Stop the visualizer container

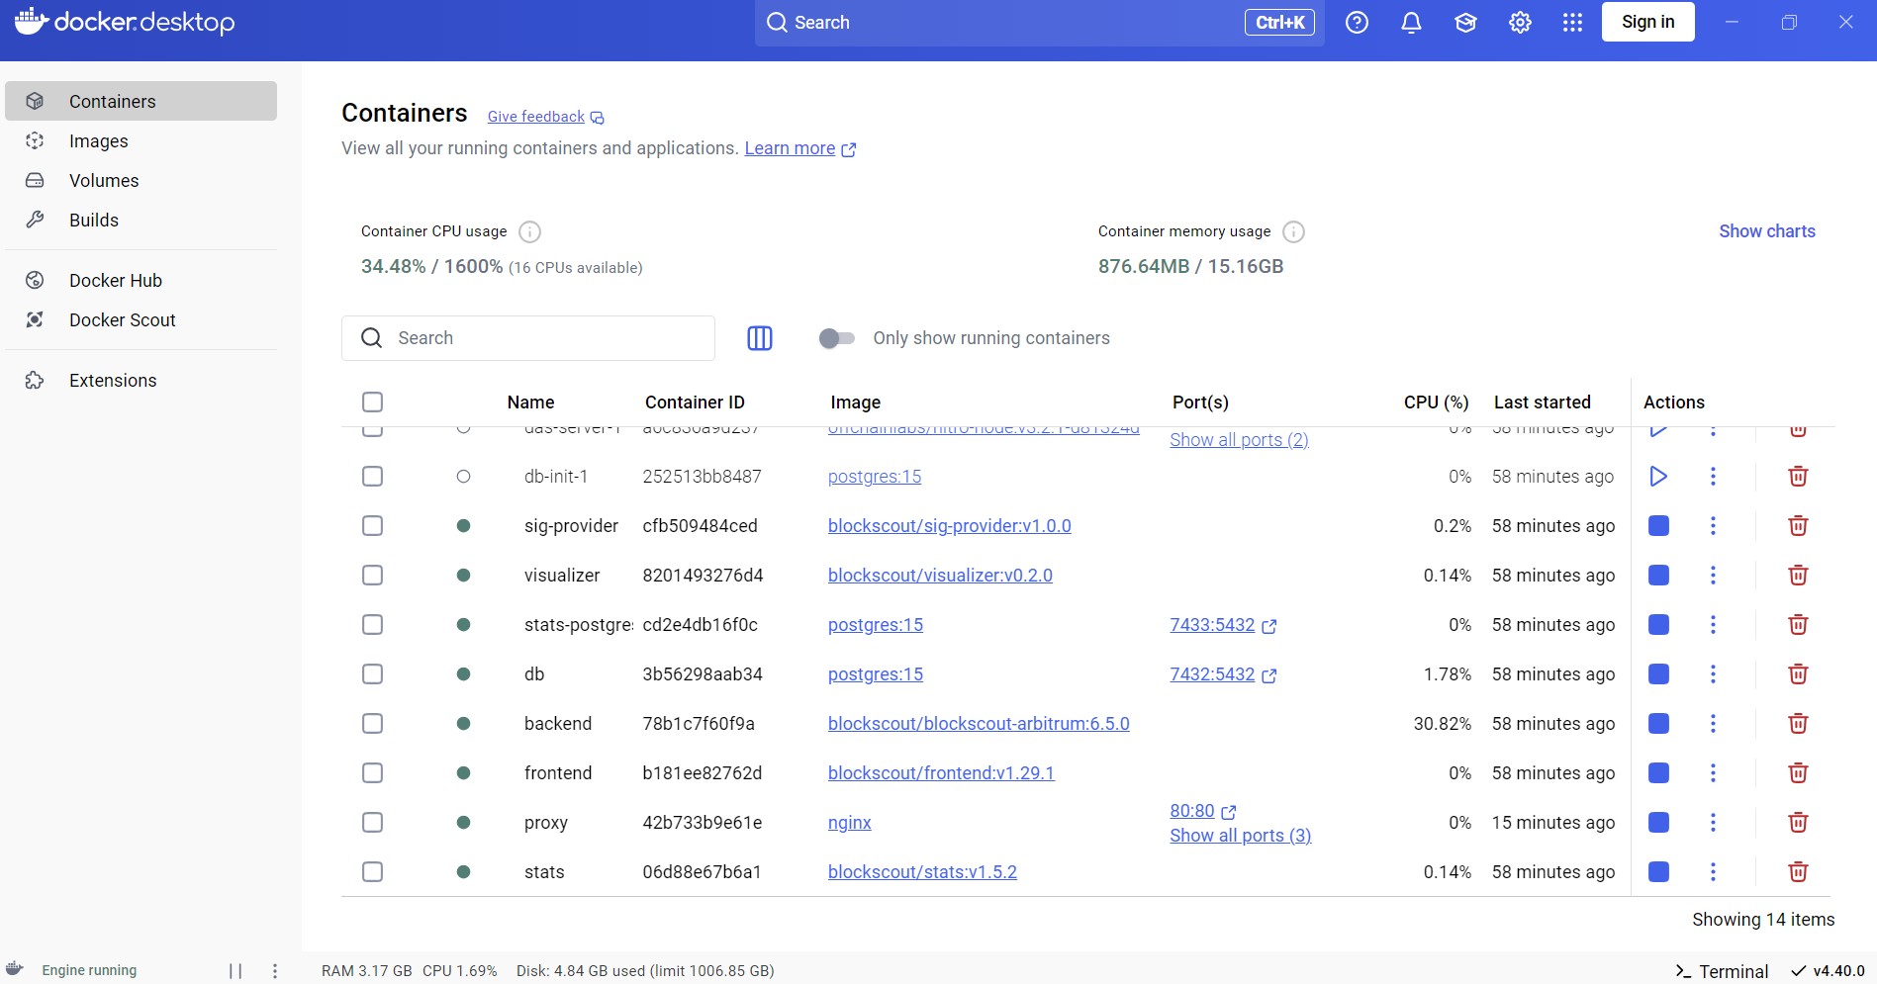tap(1659, 576)
